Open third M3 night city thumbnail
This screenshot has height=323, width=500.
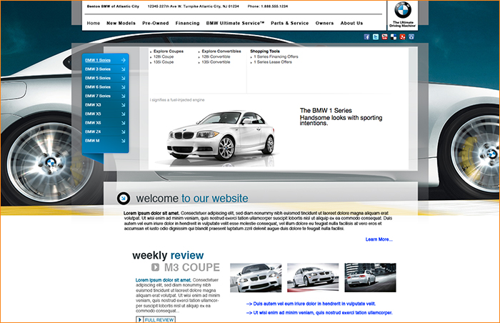370,278
